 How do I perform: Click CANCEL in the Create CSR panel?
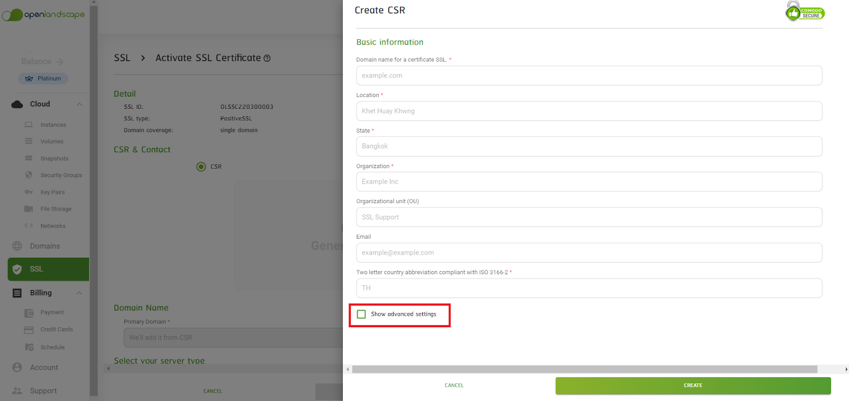454,386
